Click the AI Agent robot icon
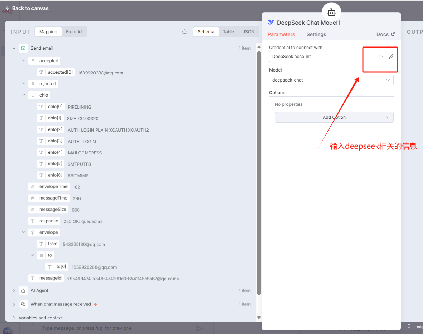The image size is (423, 334). [x=23, y=291]
